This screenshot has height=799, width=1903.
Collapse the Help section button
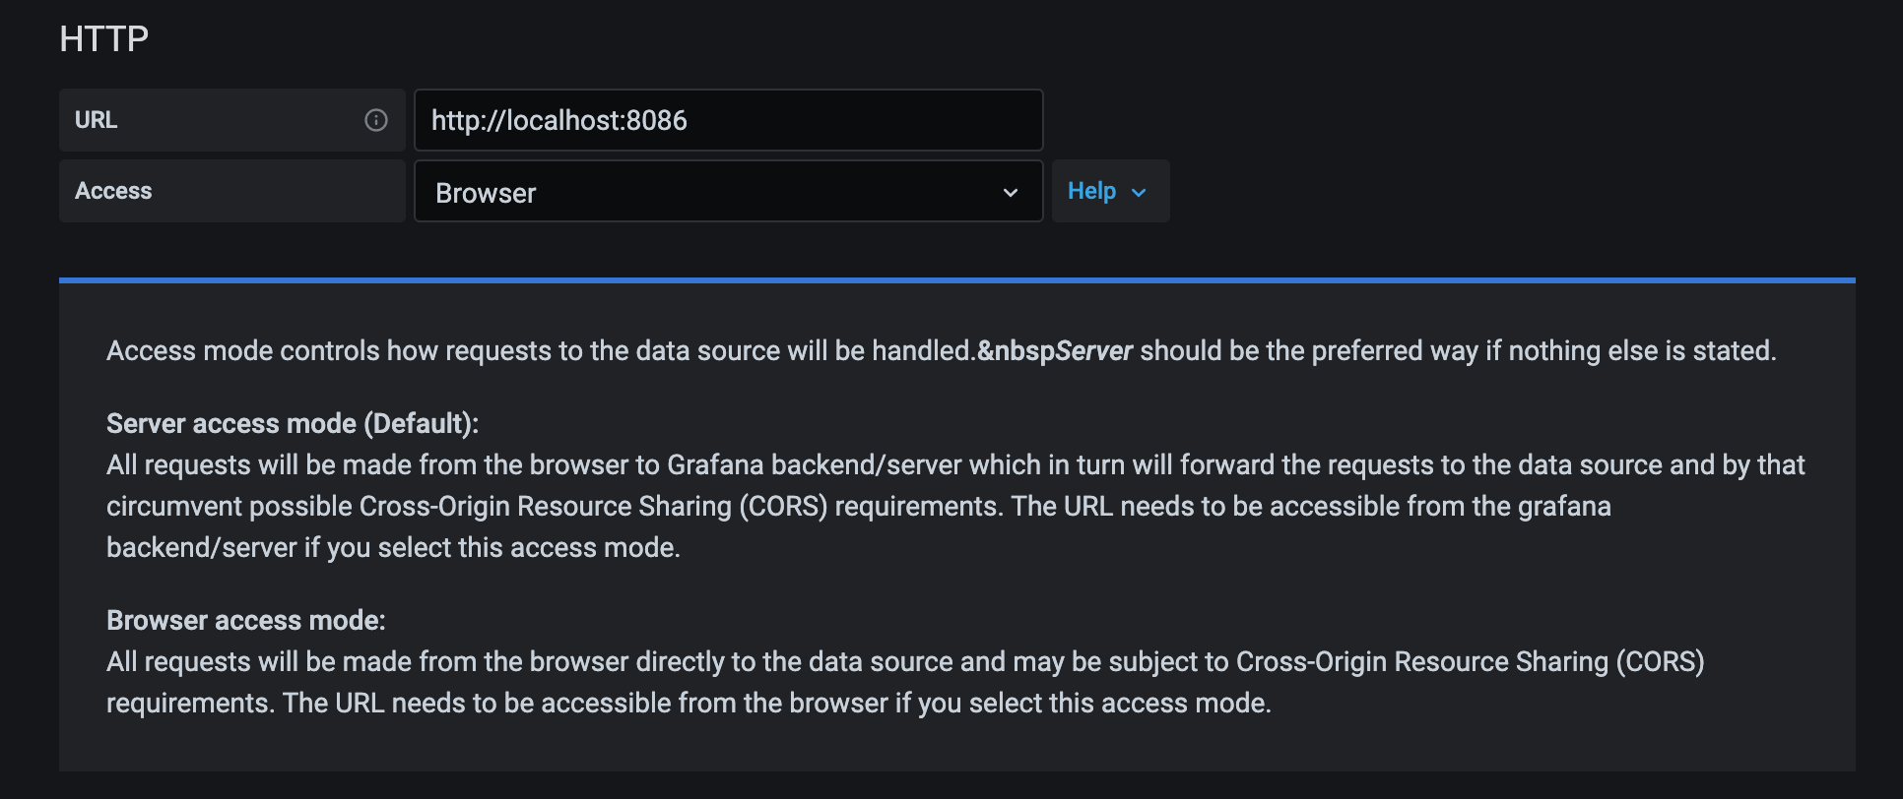(x=1110, y=191)
